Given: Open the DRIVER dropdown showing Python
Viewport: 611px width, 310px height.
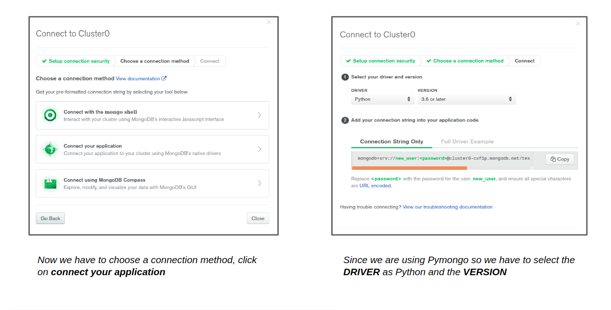Looking at the screenshot, I should (382, 99).
